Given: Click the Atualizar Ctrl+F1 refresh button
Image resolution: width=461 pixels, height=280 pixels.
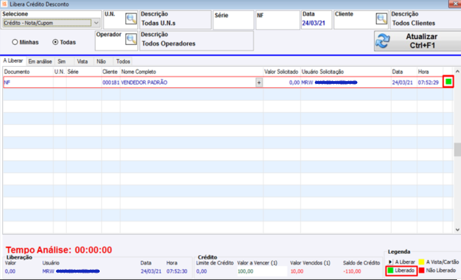Looking at the screenshot, I should click(x=417, y=41).
